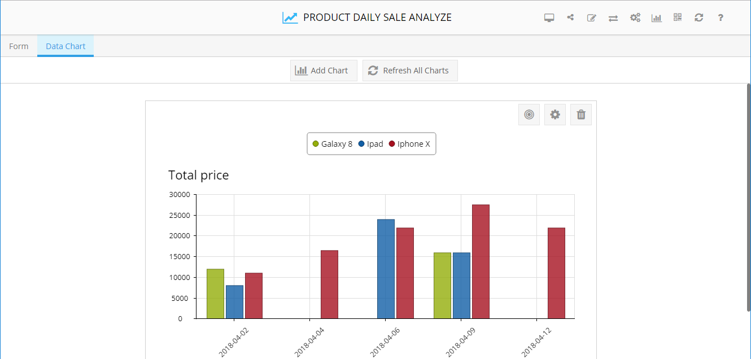Open the edit pencil icon in the header

tap(592, 17)
